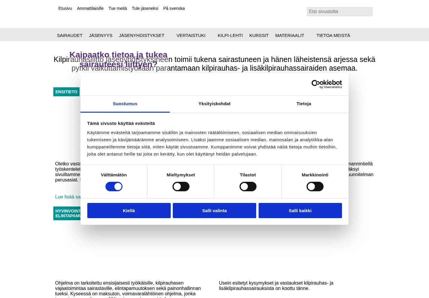The height and width of the screenshot is (298, 429).
Task: Open the MATERIAALIT menu
Action: pyautogui.click(x=290, y=35)
